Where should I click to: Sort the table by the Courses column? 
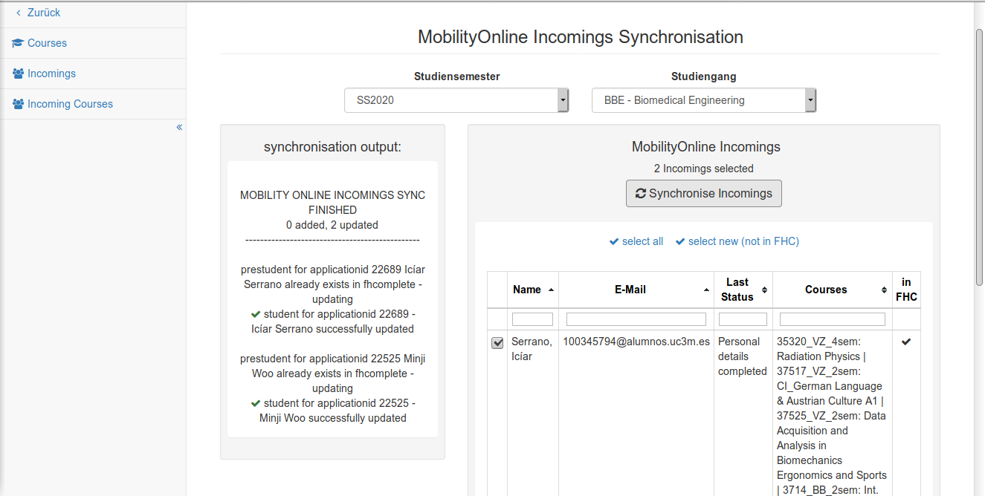[833, 290]
